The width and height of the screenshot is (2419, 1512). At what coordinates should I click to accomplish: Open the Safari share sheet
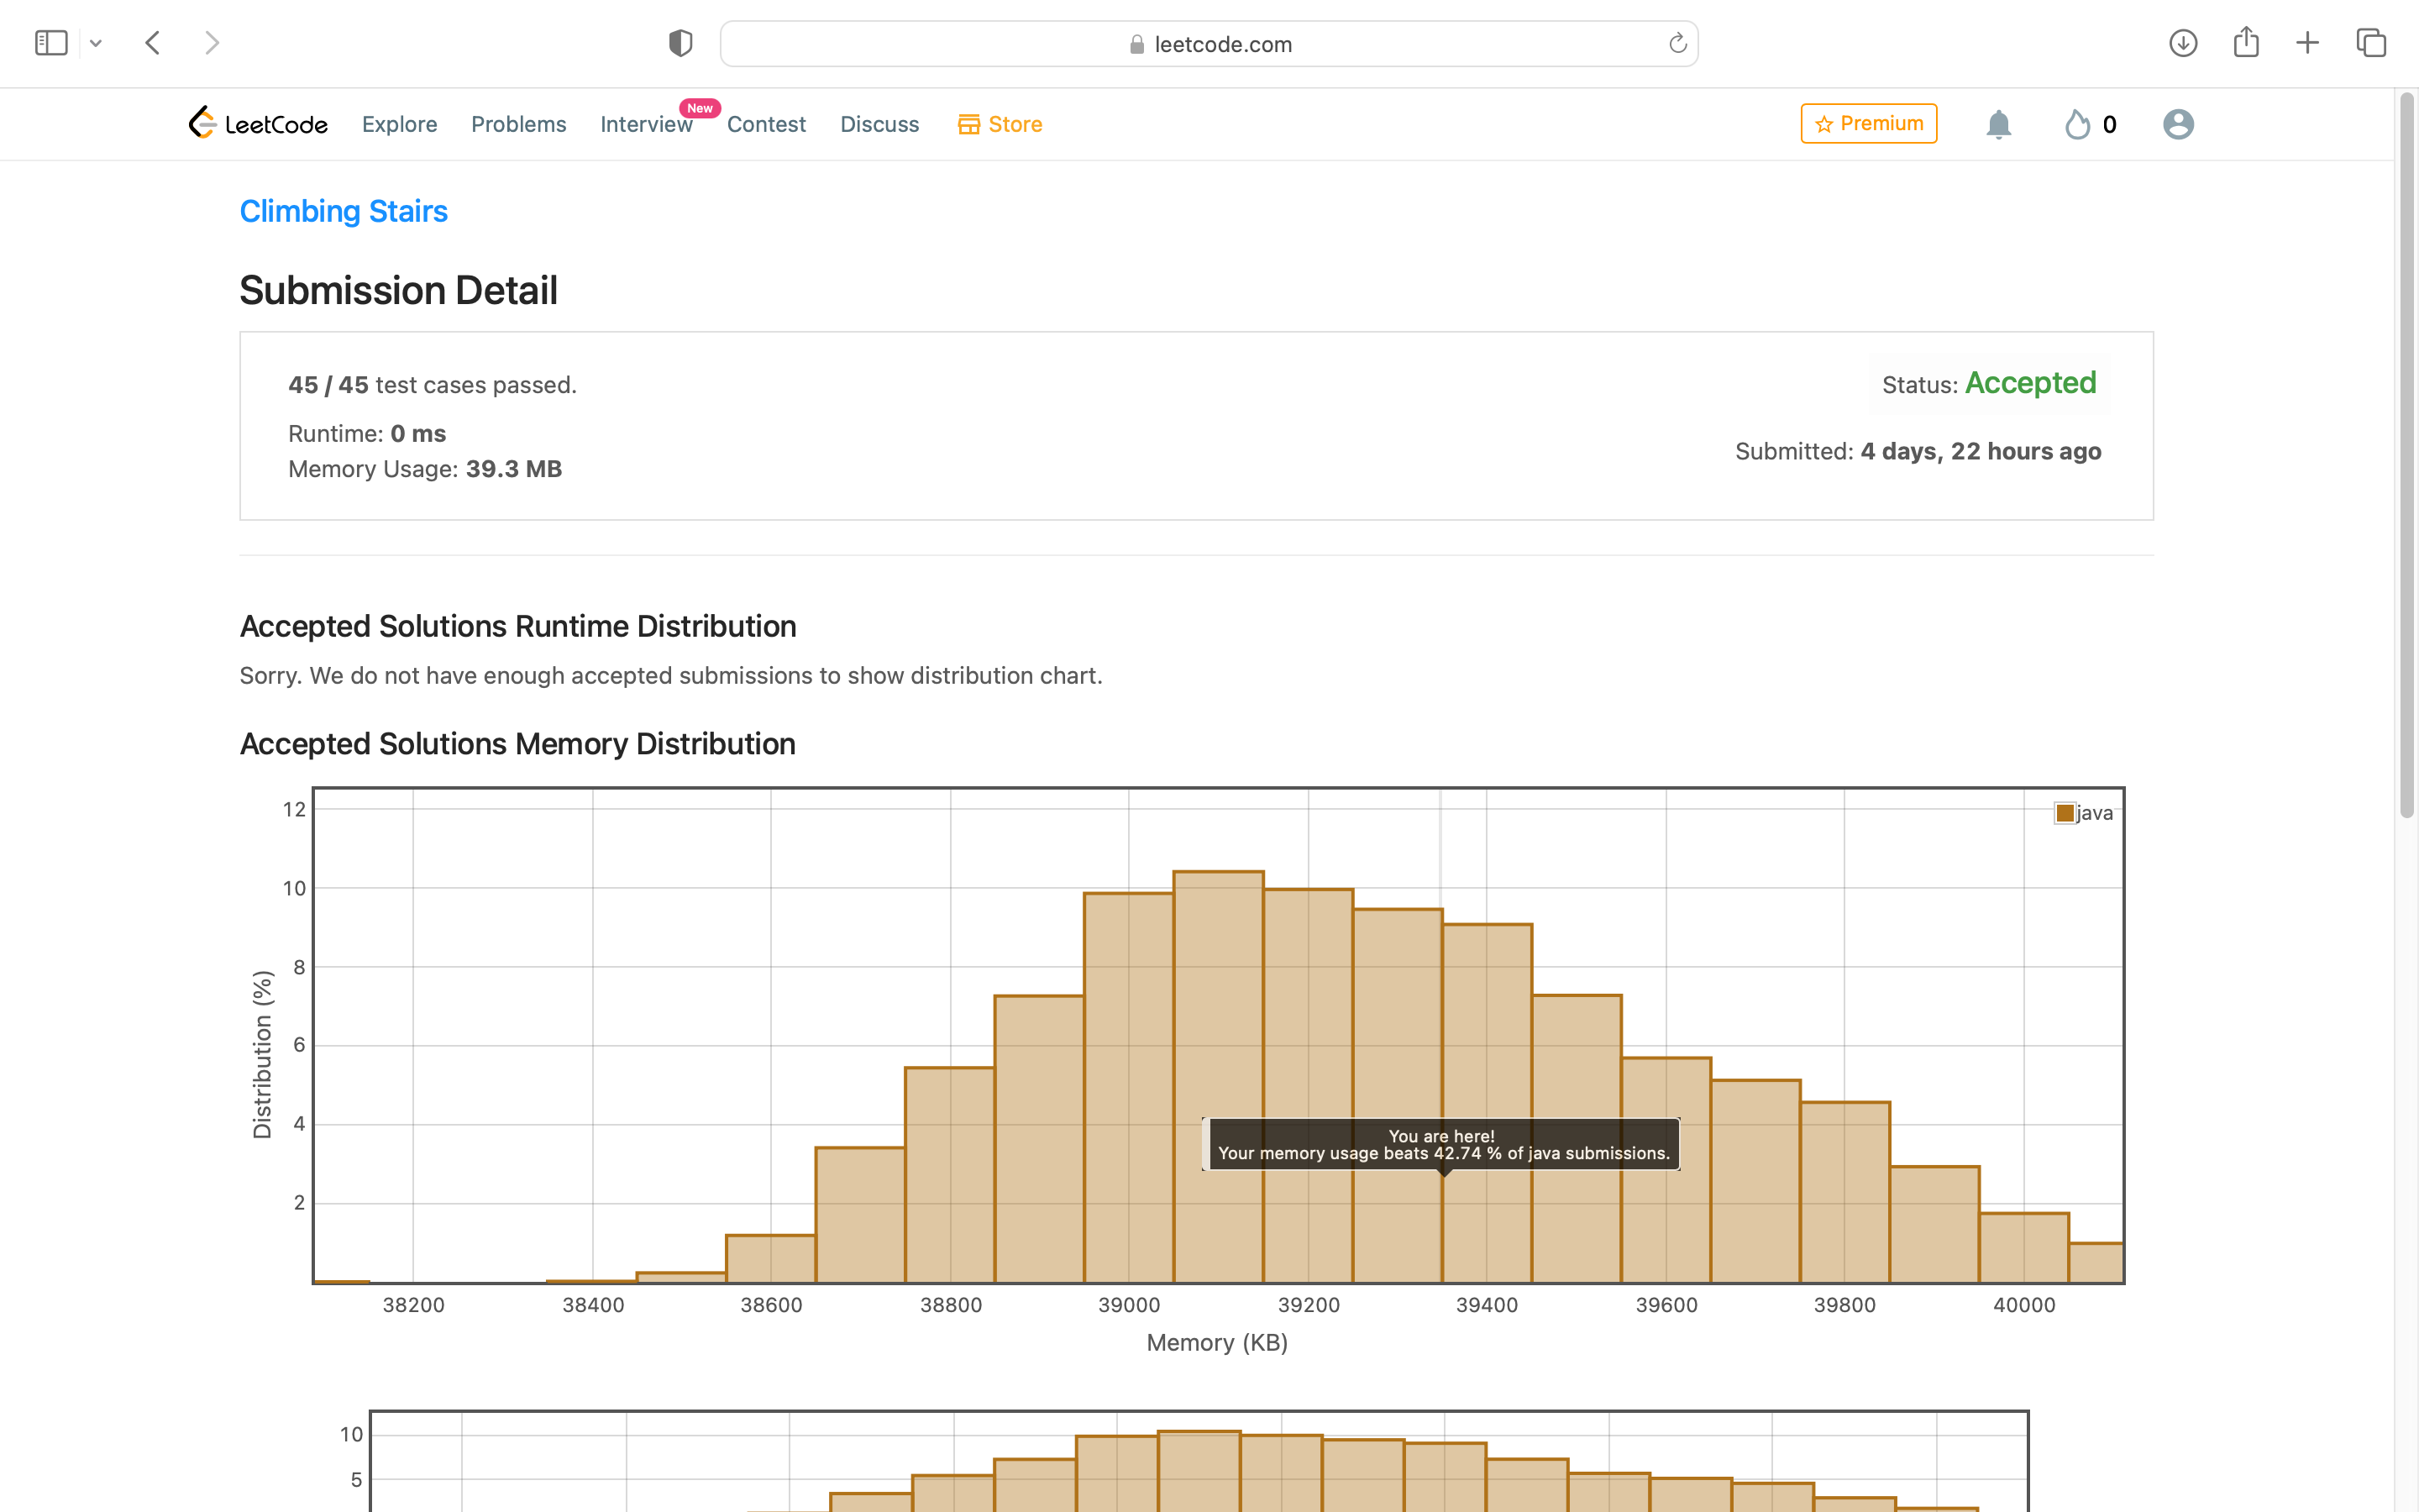pyautogui.click(x=2246, y=43)
